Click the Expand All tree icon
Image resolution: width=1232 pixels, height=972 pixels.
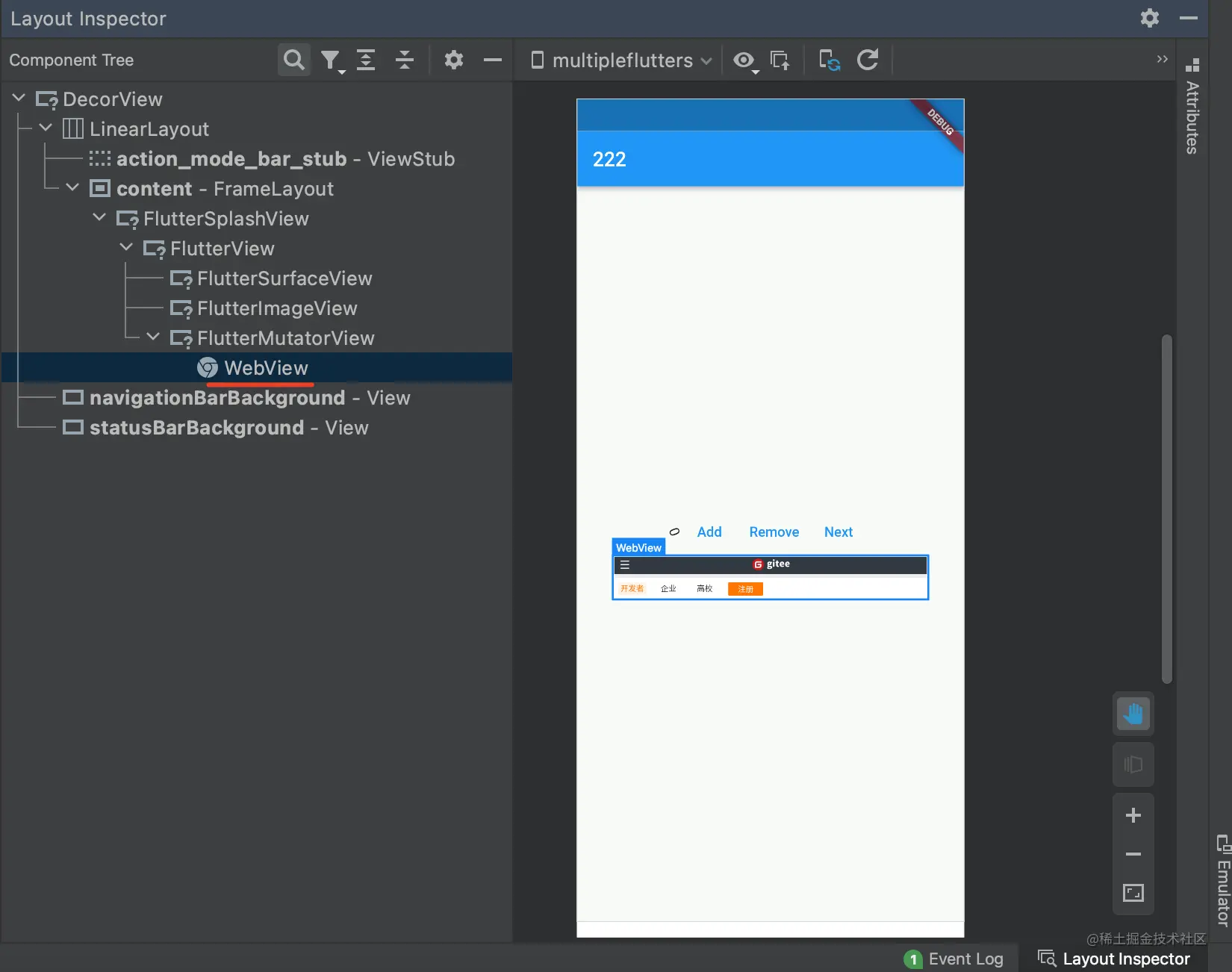[x=366, y=60]
